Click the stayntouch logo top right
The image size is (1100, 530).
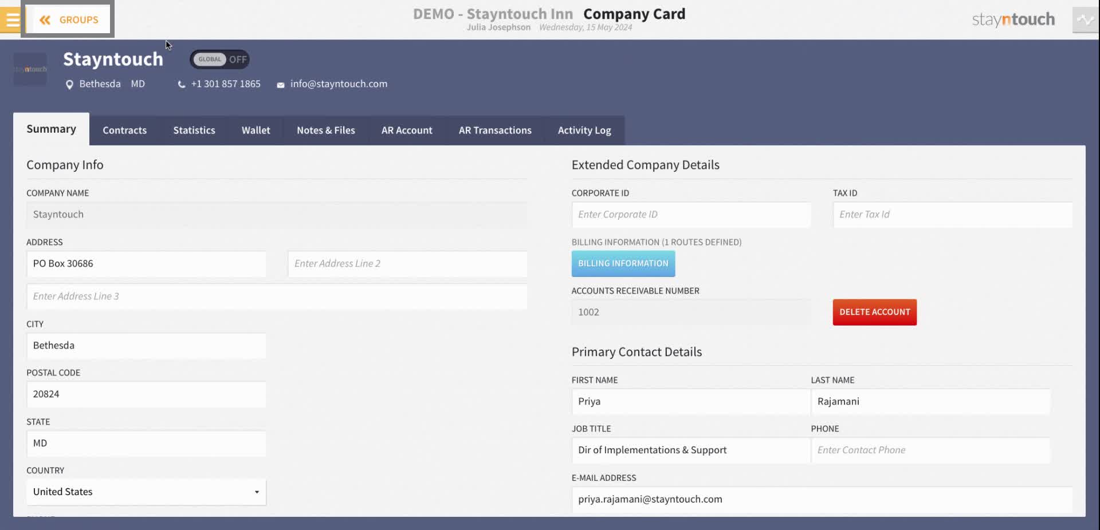point(1013,20)
